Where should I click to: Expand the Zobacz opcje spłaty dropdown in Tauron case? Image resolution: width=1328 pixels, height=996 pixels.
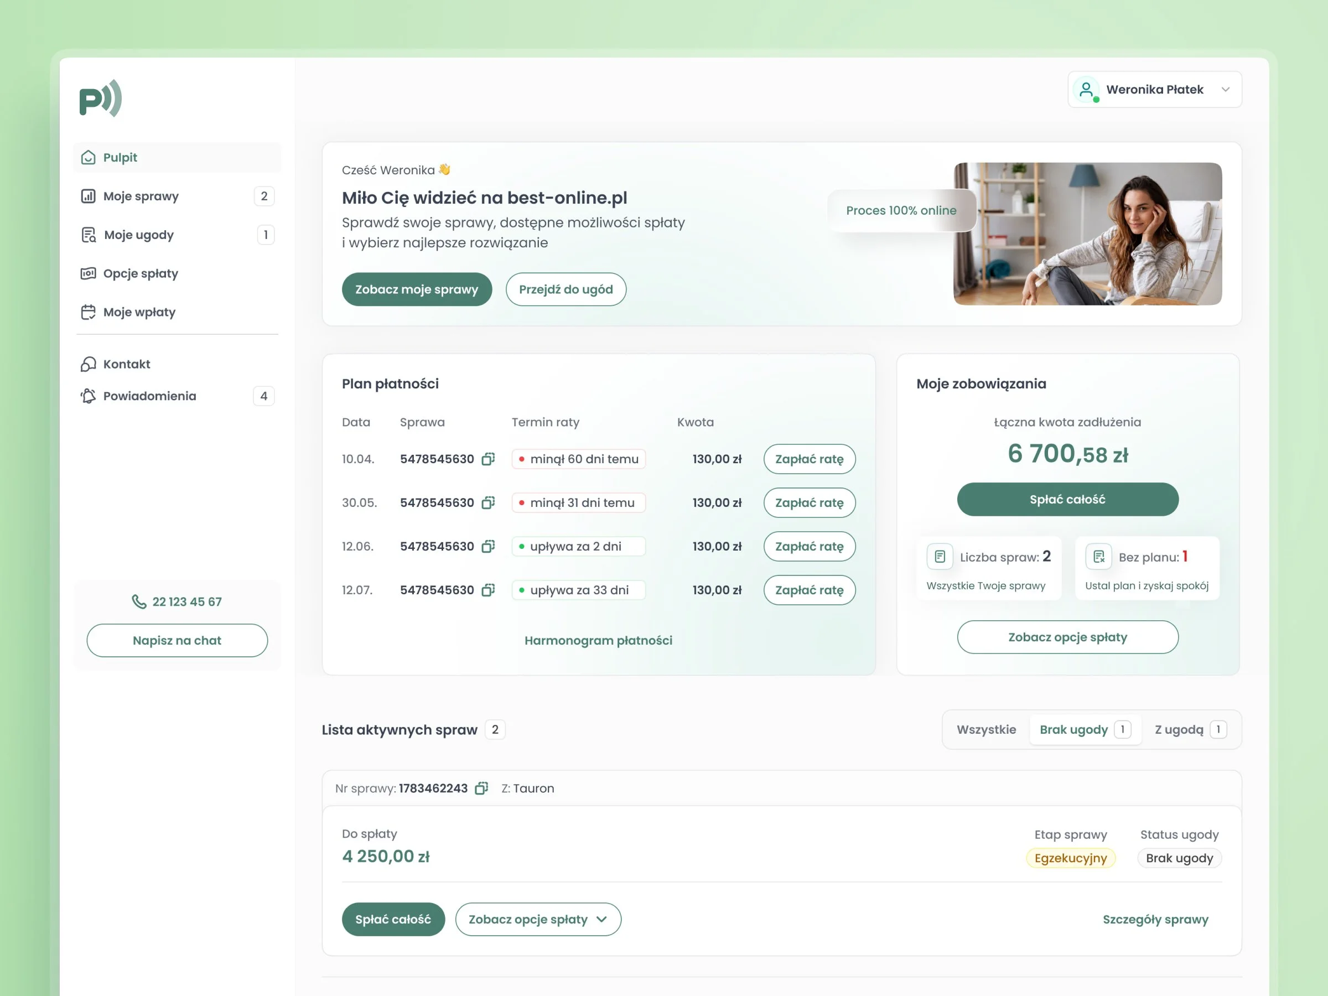click(538, 919)
